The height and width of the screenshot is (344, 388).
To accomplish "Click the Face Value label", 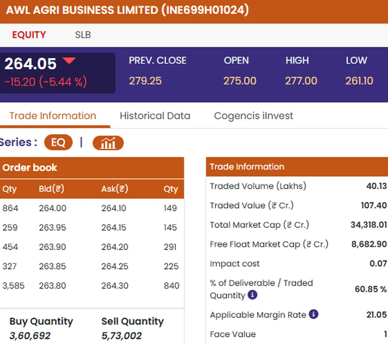I will [233, 334].
